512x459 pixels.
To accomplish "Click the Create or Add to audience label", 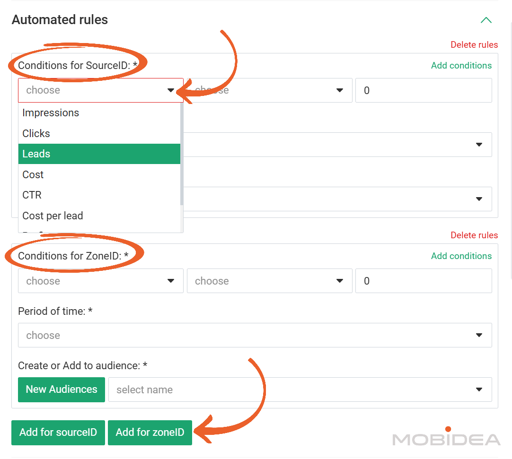I will (83, 366).
